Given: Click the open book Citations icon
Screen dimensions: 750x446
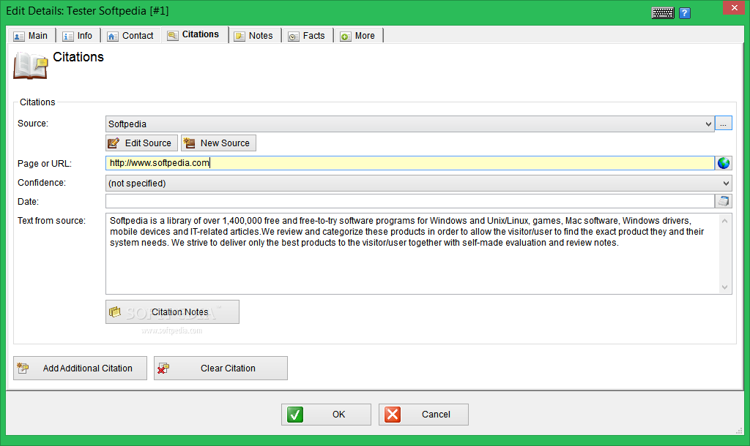Looking at the screenshot, I should [x=31, y=65].
